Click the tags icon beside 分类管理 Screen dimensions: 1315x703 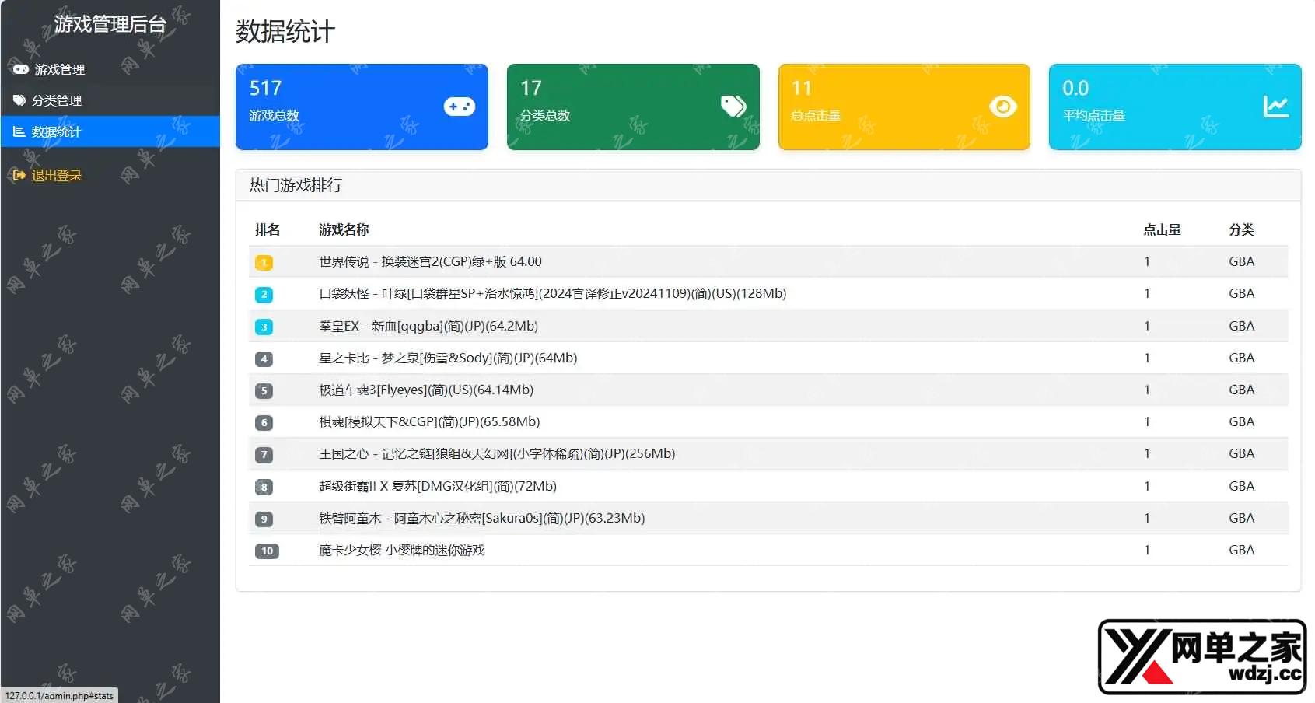coord(19,100)
